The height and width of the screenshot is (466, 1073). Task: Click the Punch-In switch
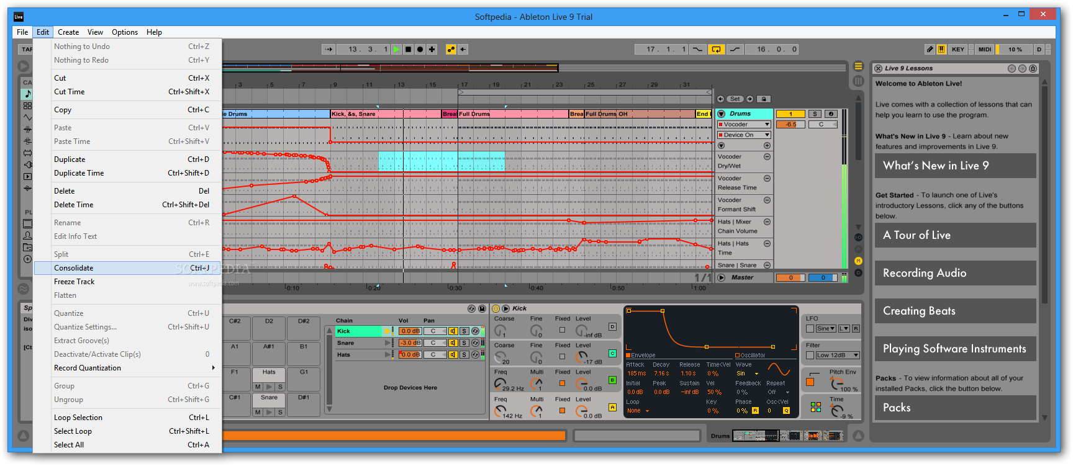(698, 49)
